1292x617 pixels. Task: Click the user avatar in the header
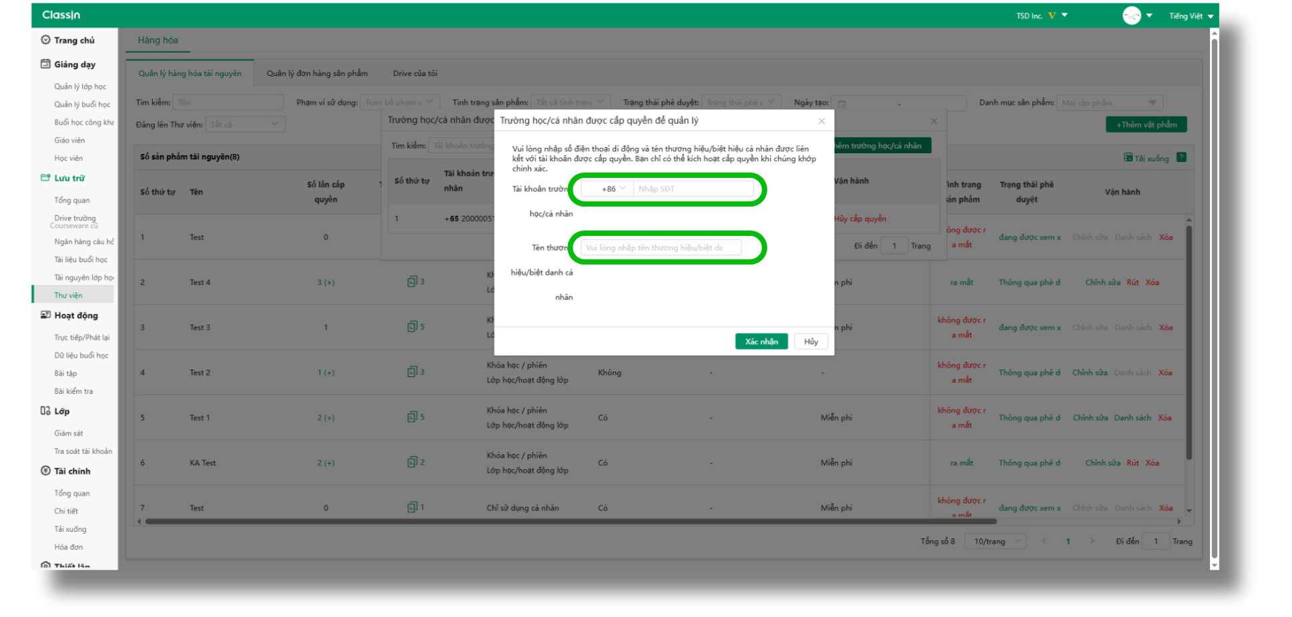1131,15
